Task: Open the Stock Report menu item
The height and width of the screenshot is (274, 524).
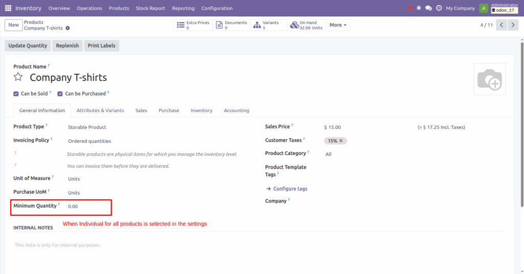Action: coord(150,8)
